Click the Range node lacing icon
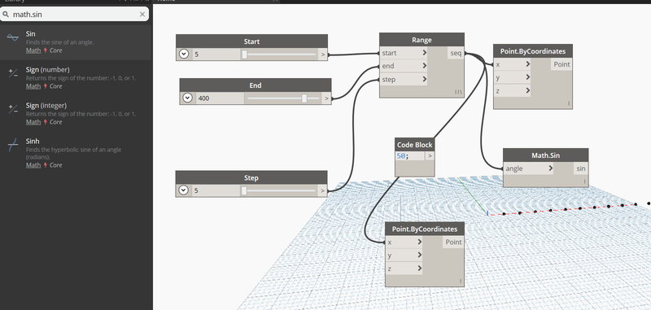 pyautogui.click(x=459, y=92)
